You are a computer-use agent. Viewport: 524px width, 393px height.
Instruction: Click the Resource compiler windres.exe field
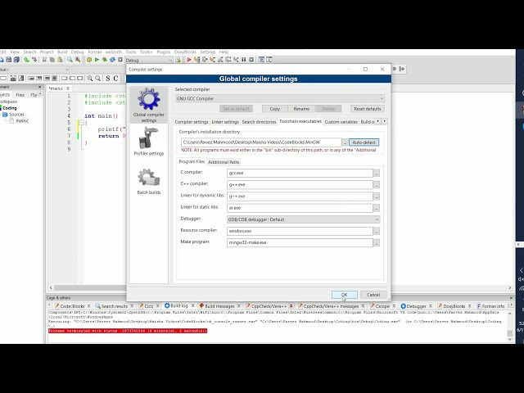tap(300, 231)
